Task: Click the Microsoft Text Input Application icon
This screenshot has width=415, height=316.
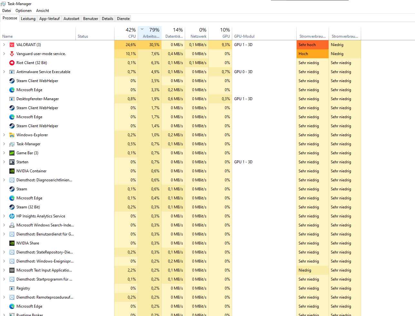Action: point(12,270)
